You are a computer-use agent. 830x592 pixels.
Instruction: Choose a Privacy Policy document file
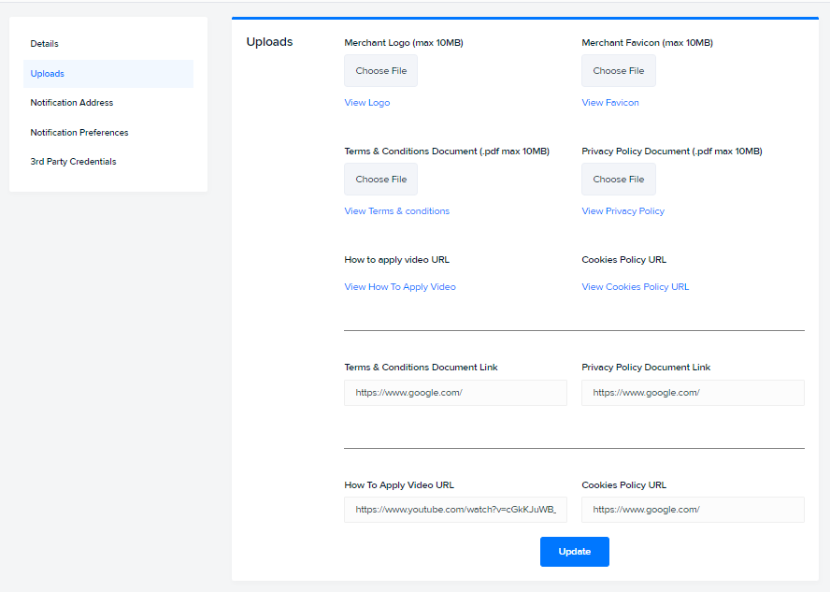(618, 179)
